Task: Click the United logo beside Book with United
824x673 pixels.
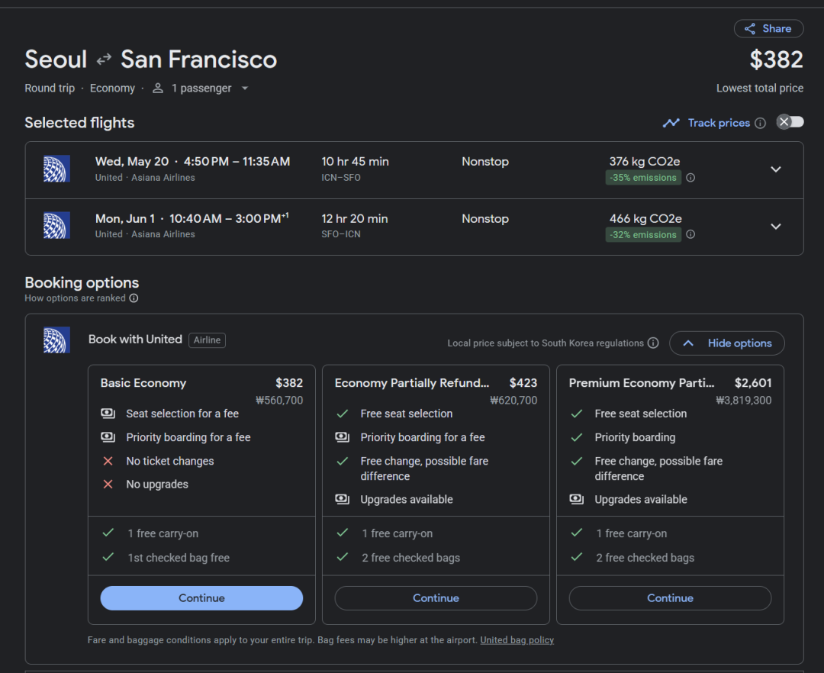Action: pyautogui.click(x=56, y=340)
